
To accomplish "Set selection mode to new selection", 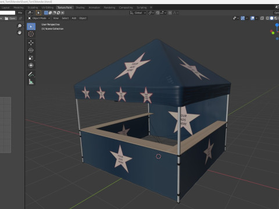I will coord(46,13).
